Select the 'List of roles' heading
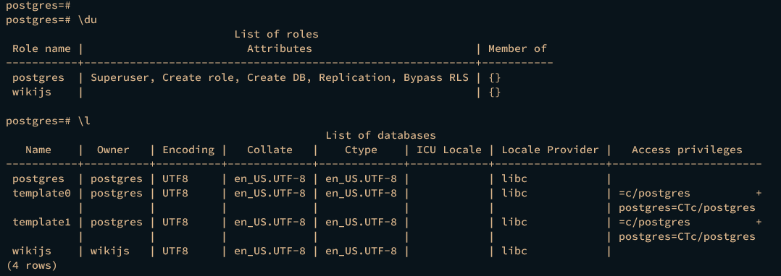The height and width of the screenshot is (276, 781). pyautogui.click(x=277, y=34)
